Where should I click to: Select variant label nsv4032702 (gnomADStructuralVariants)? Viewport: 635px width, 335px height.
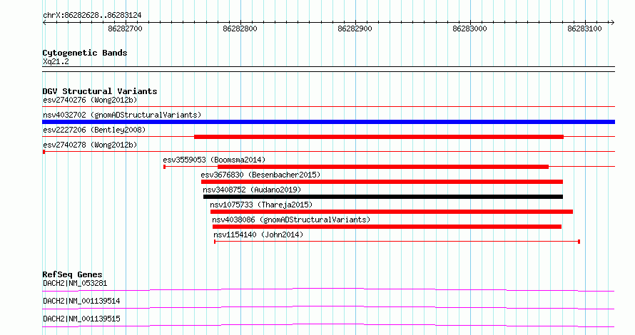tap(122, 115)
